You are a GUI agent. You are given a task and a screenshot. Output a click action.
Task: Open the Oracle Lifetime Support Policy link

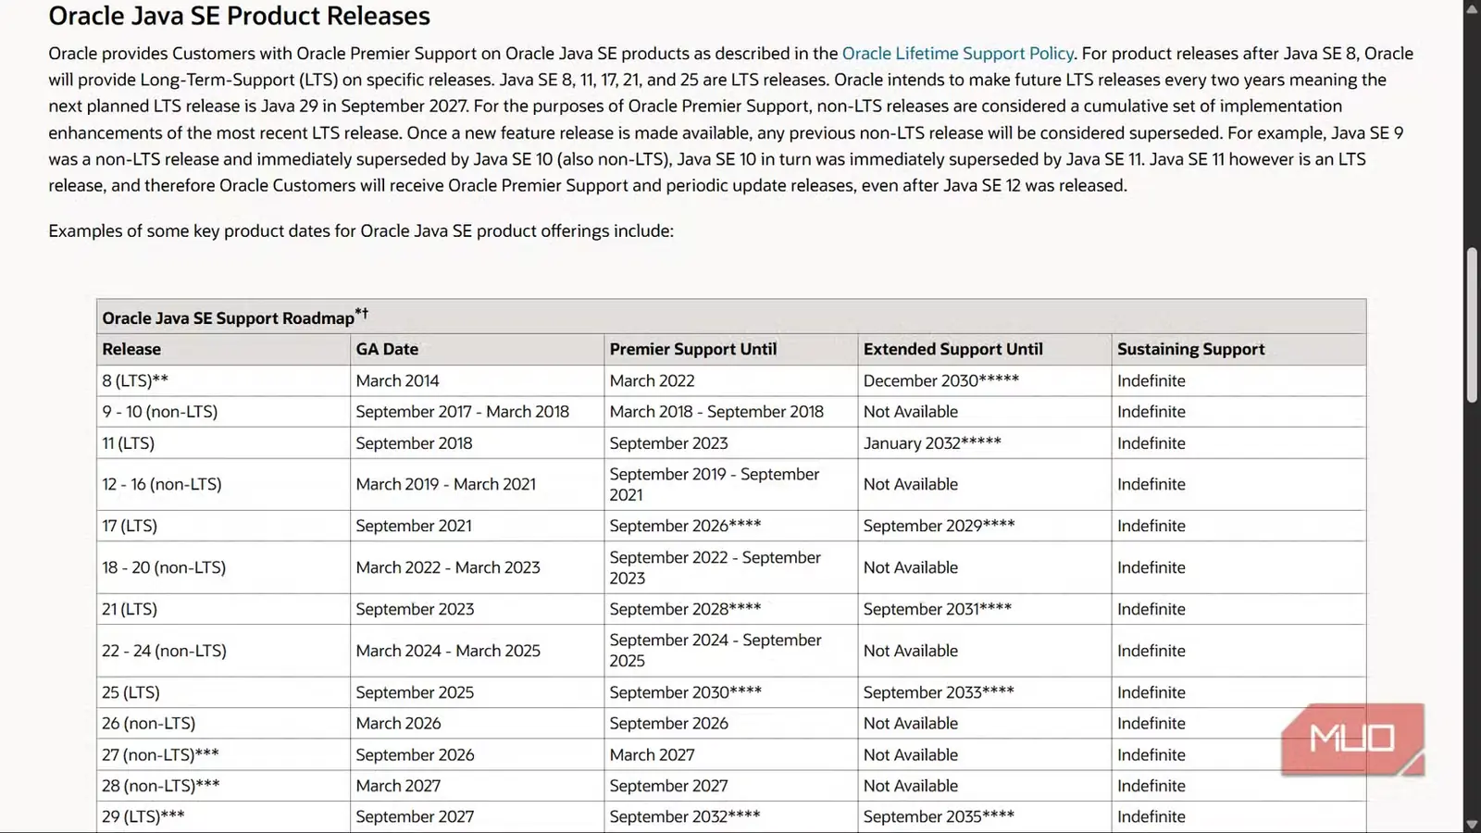click(957, 54)
